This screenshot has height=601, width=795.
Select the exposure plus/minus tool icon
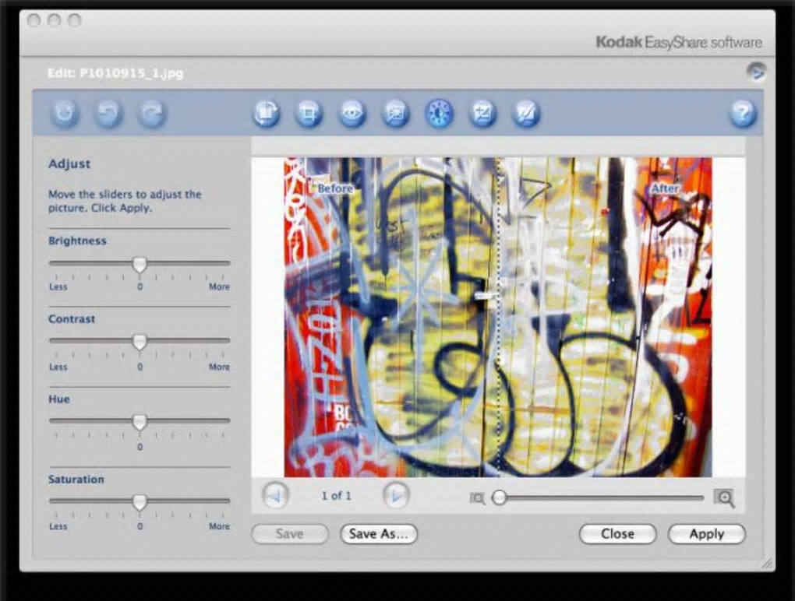pyautogui.click(x=482, y=112)
